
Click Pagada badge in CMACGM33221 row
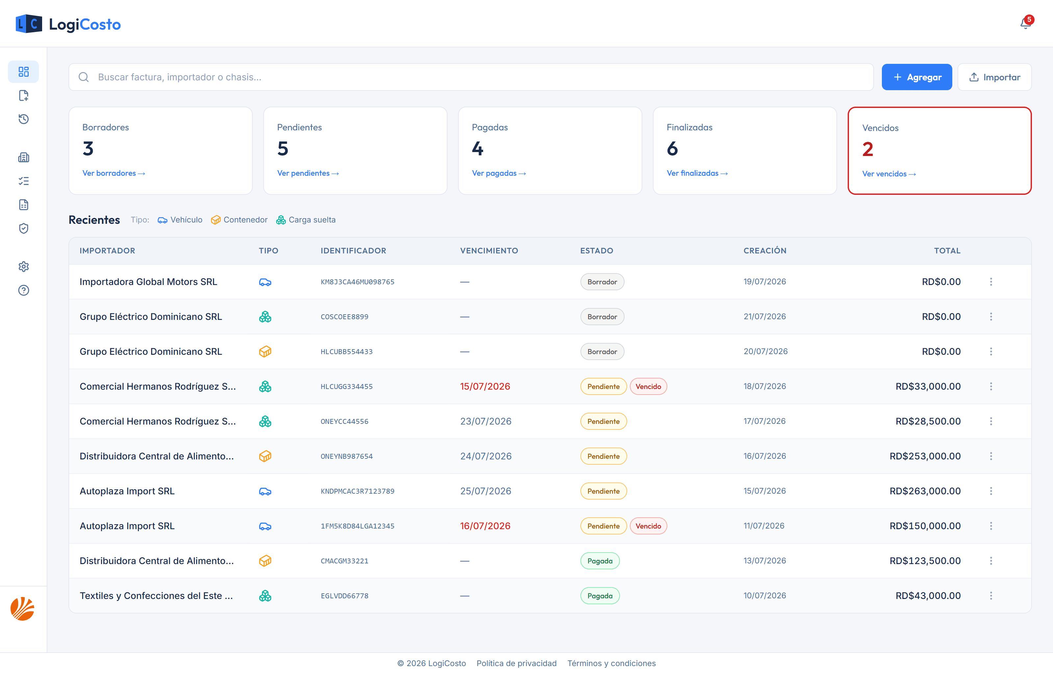[x=599, y=561]
